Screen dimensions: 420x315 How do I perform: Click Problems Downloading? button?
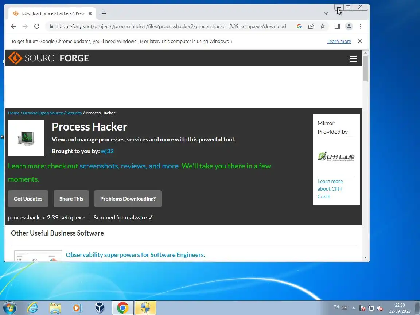click(x=128, y=199)
